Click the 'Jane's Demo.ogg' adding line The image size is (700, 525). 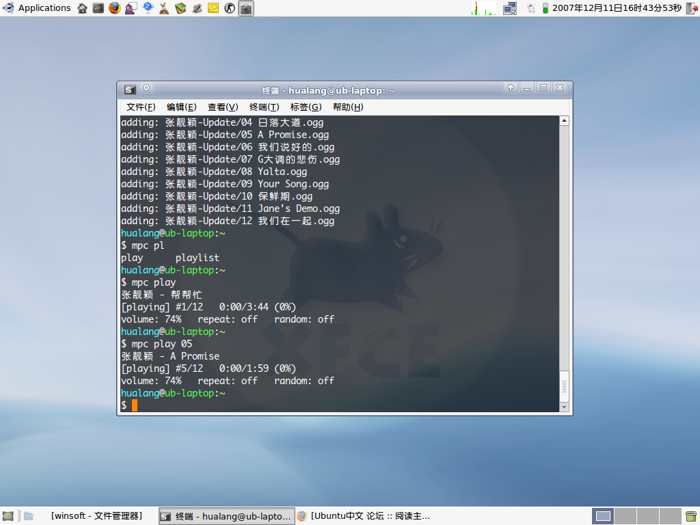[230, 208]
